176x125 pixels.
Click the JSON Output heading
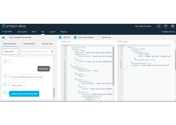(x=123, y=42)
